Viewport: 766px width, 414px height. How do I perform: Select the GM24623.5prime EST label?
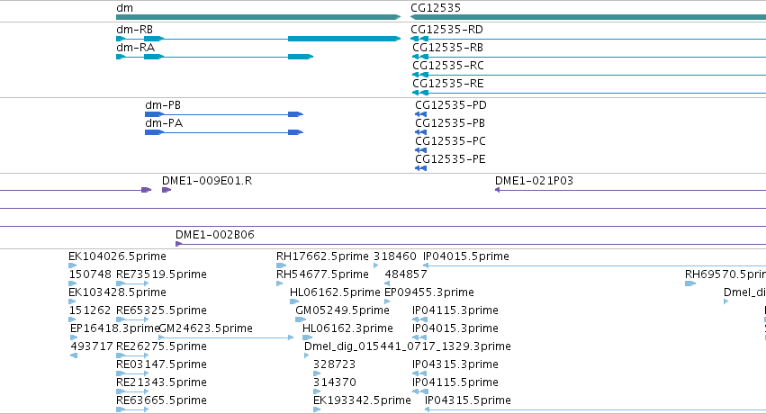[205, 328]
